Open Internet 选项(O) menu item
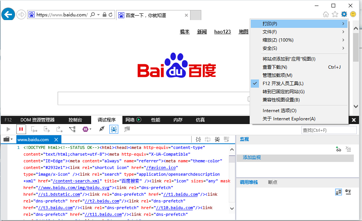The image size is (362, 221). point(299,111)
